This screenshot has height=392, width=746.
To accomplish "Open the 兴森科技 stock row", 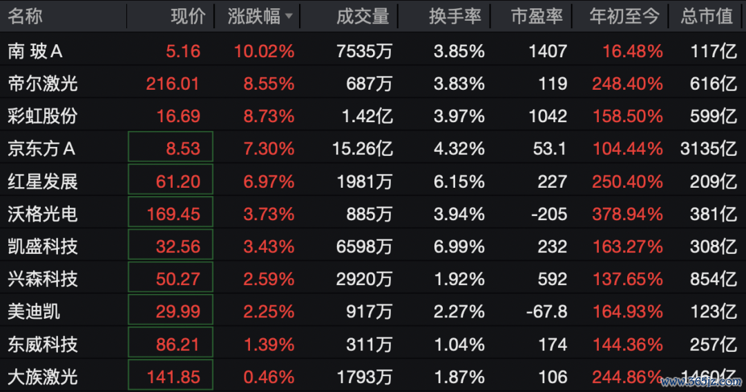I will pyautogui.click(x=373, y=278).
